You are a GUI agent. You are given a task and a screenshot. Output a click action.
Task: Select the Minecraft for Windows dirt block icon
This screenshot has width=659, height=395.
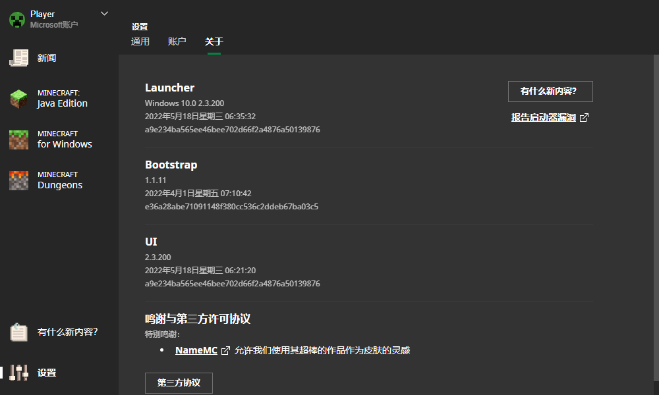pyautogui.click(x=19, y=140)
